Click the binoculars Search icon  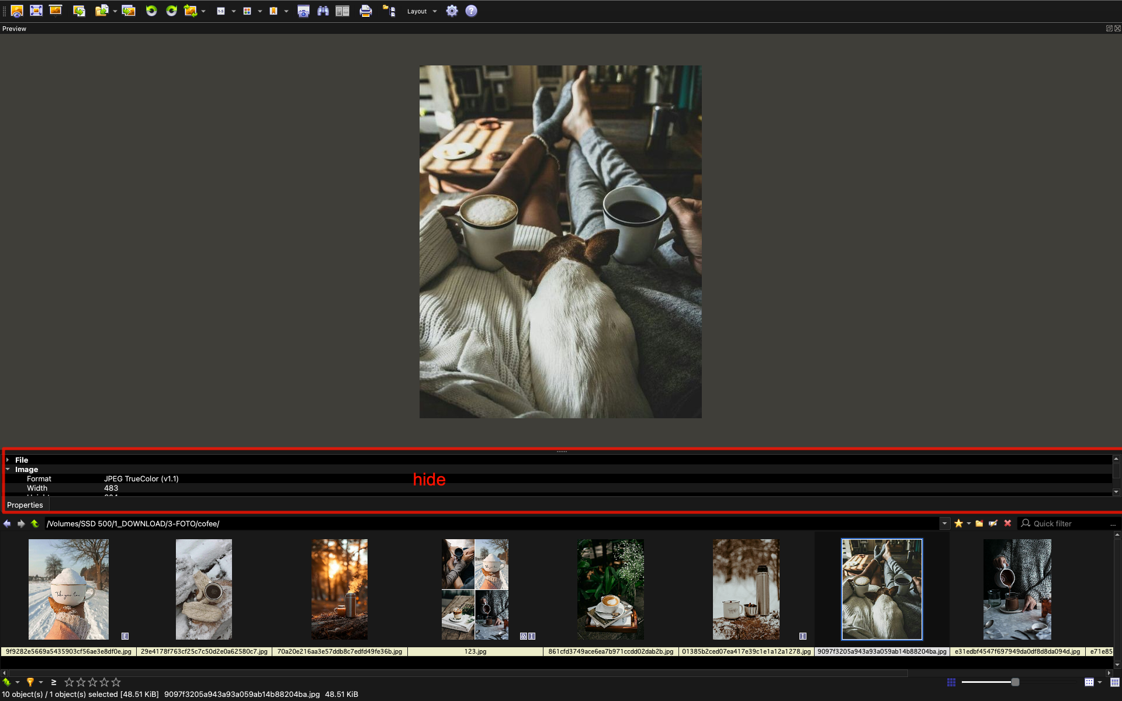coord(323,11)
